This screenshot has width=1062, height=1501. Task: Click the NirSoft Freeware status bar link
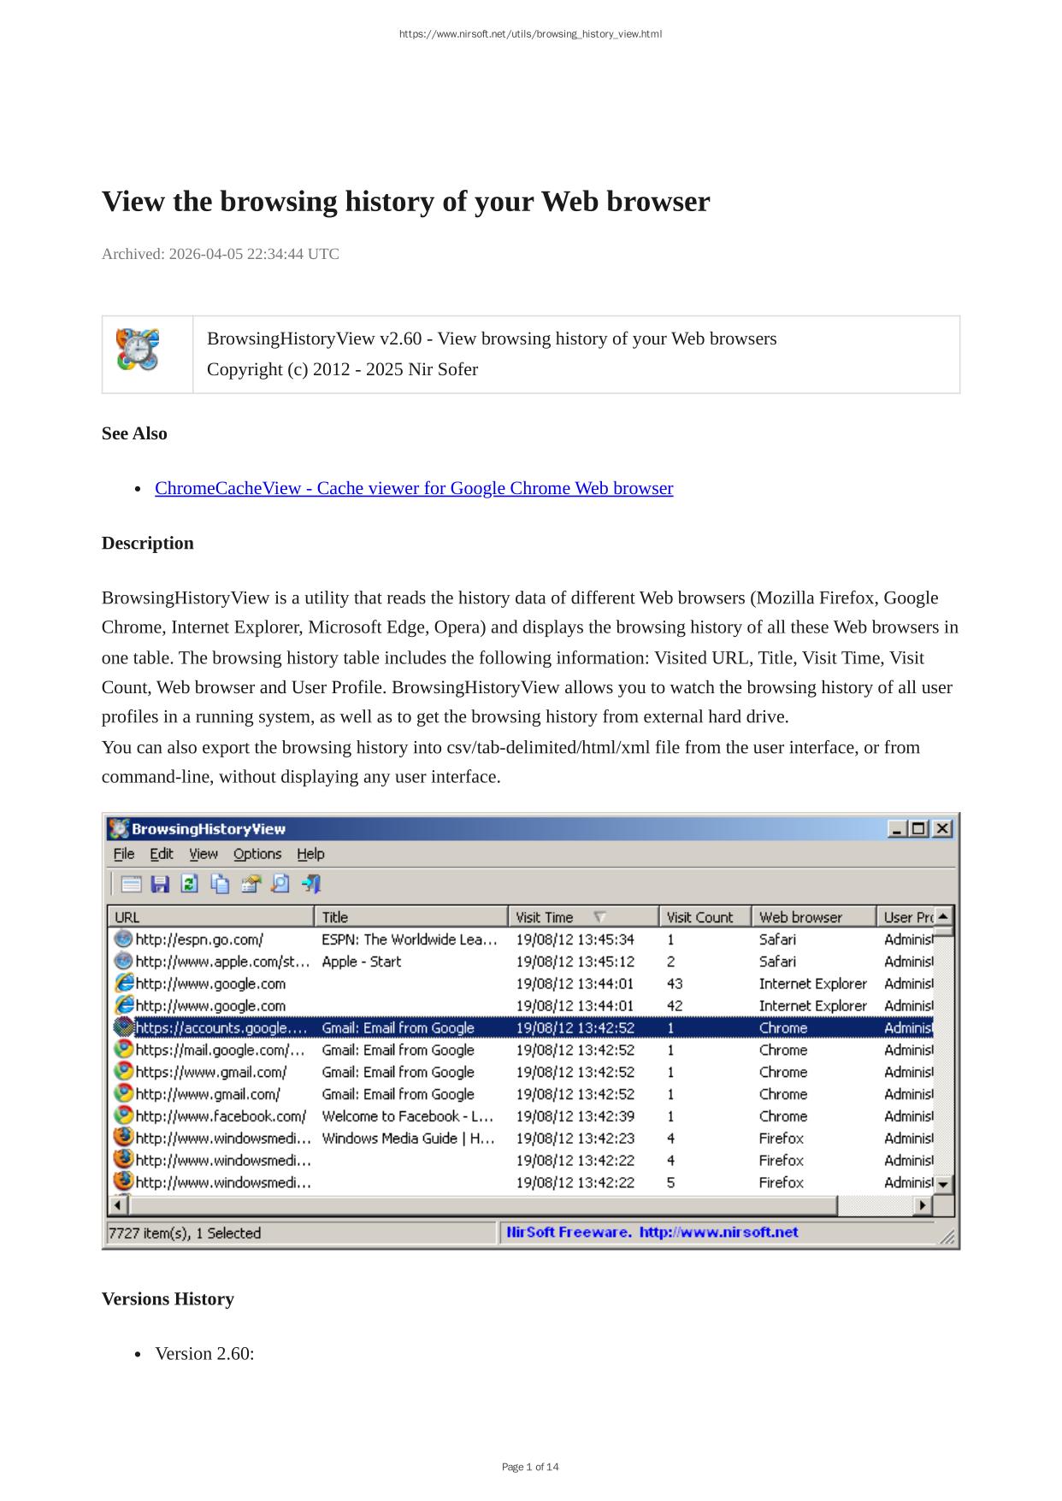[x=652, y=1232]
